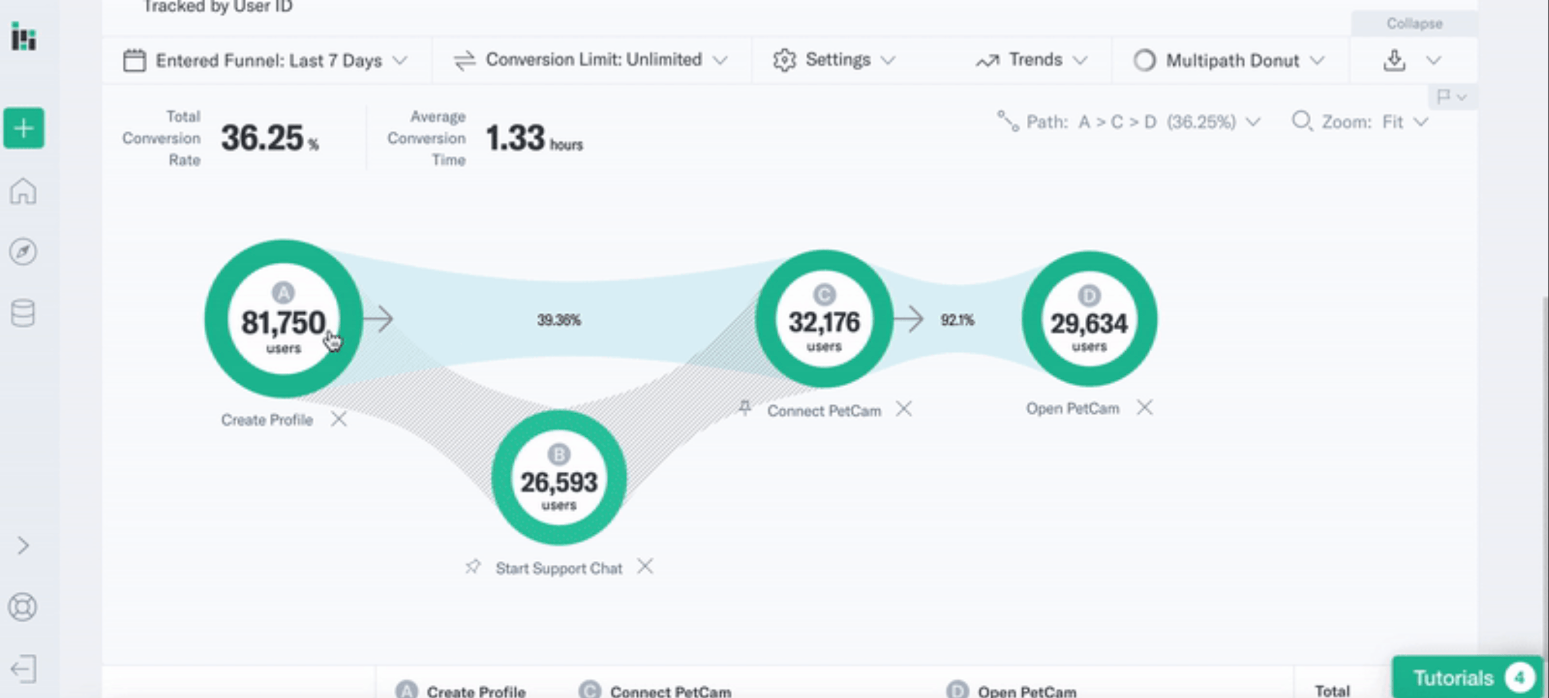Select donut C with 32,176 users
Screen dimensions: 1549x698
[824, 319]
